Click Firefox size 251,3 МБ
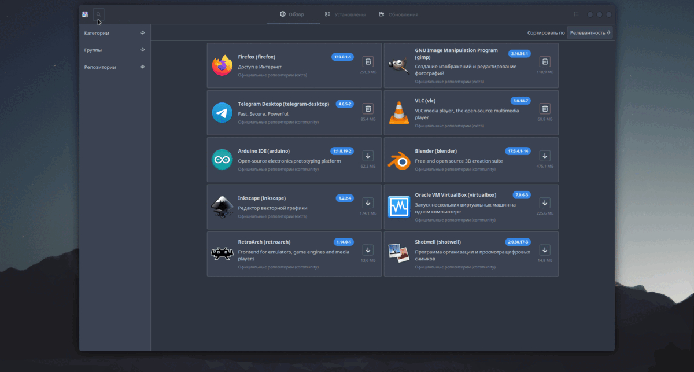Viewport: 694px width, 372px height. coord(368,72)
